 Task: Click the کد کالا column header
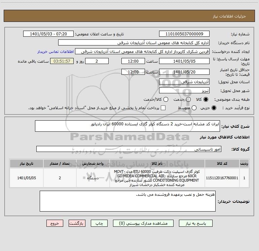tap(222, 164)
